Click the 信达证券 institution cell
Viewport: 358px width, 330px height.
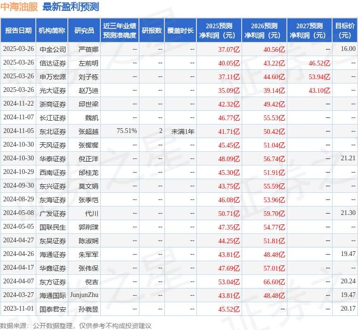tap(53, 63)
